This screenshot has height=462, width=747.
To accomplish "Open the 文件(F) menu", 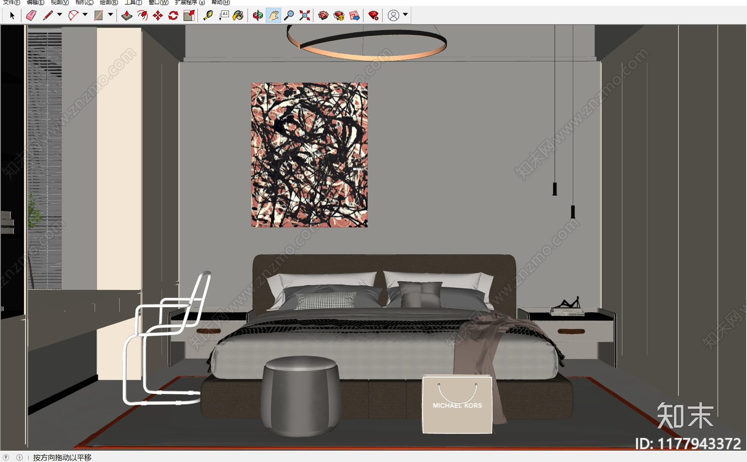I will (x=12, y=2).
